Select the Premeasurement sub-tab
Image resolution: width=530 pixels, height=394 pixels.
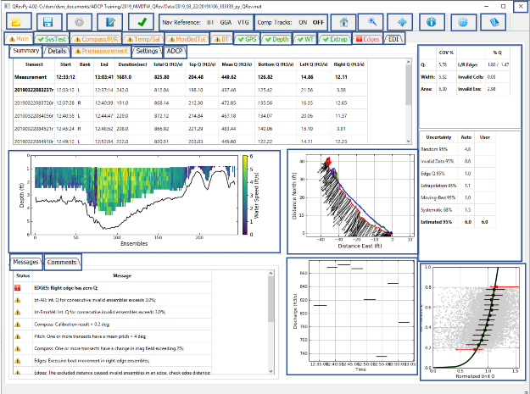[101, 51]
